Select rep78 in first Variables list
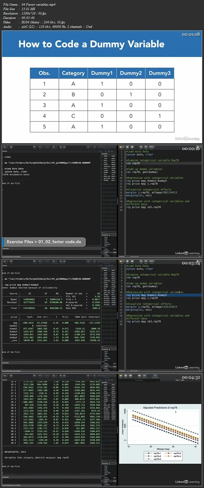 pyautogui.click(x=106, y=165)
